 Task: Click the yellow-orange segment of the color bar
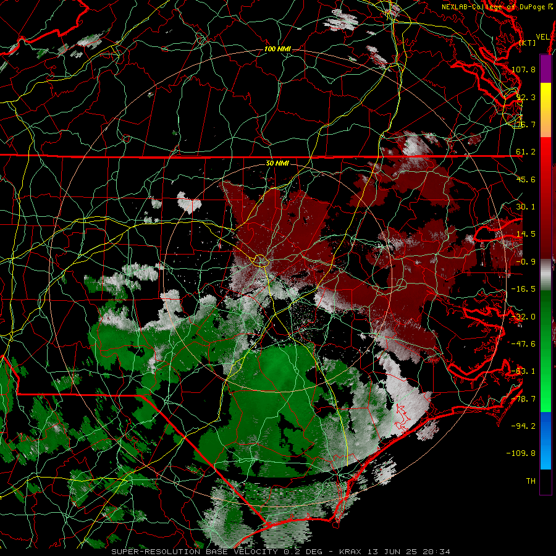[x=545, y=110]
